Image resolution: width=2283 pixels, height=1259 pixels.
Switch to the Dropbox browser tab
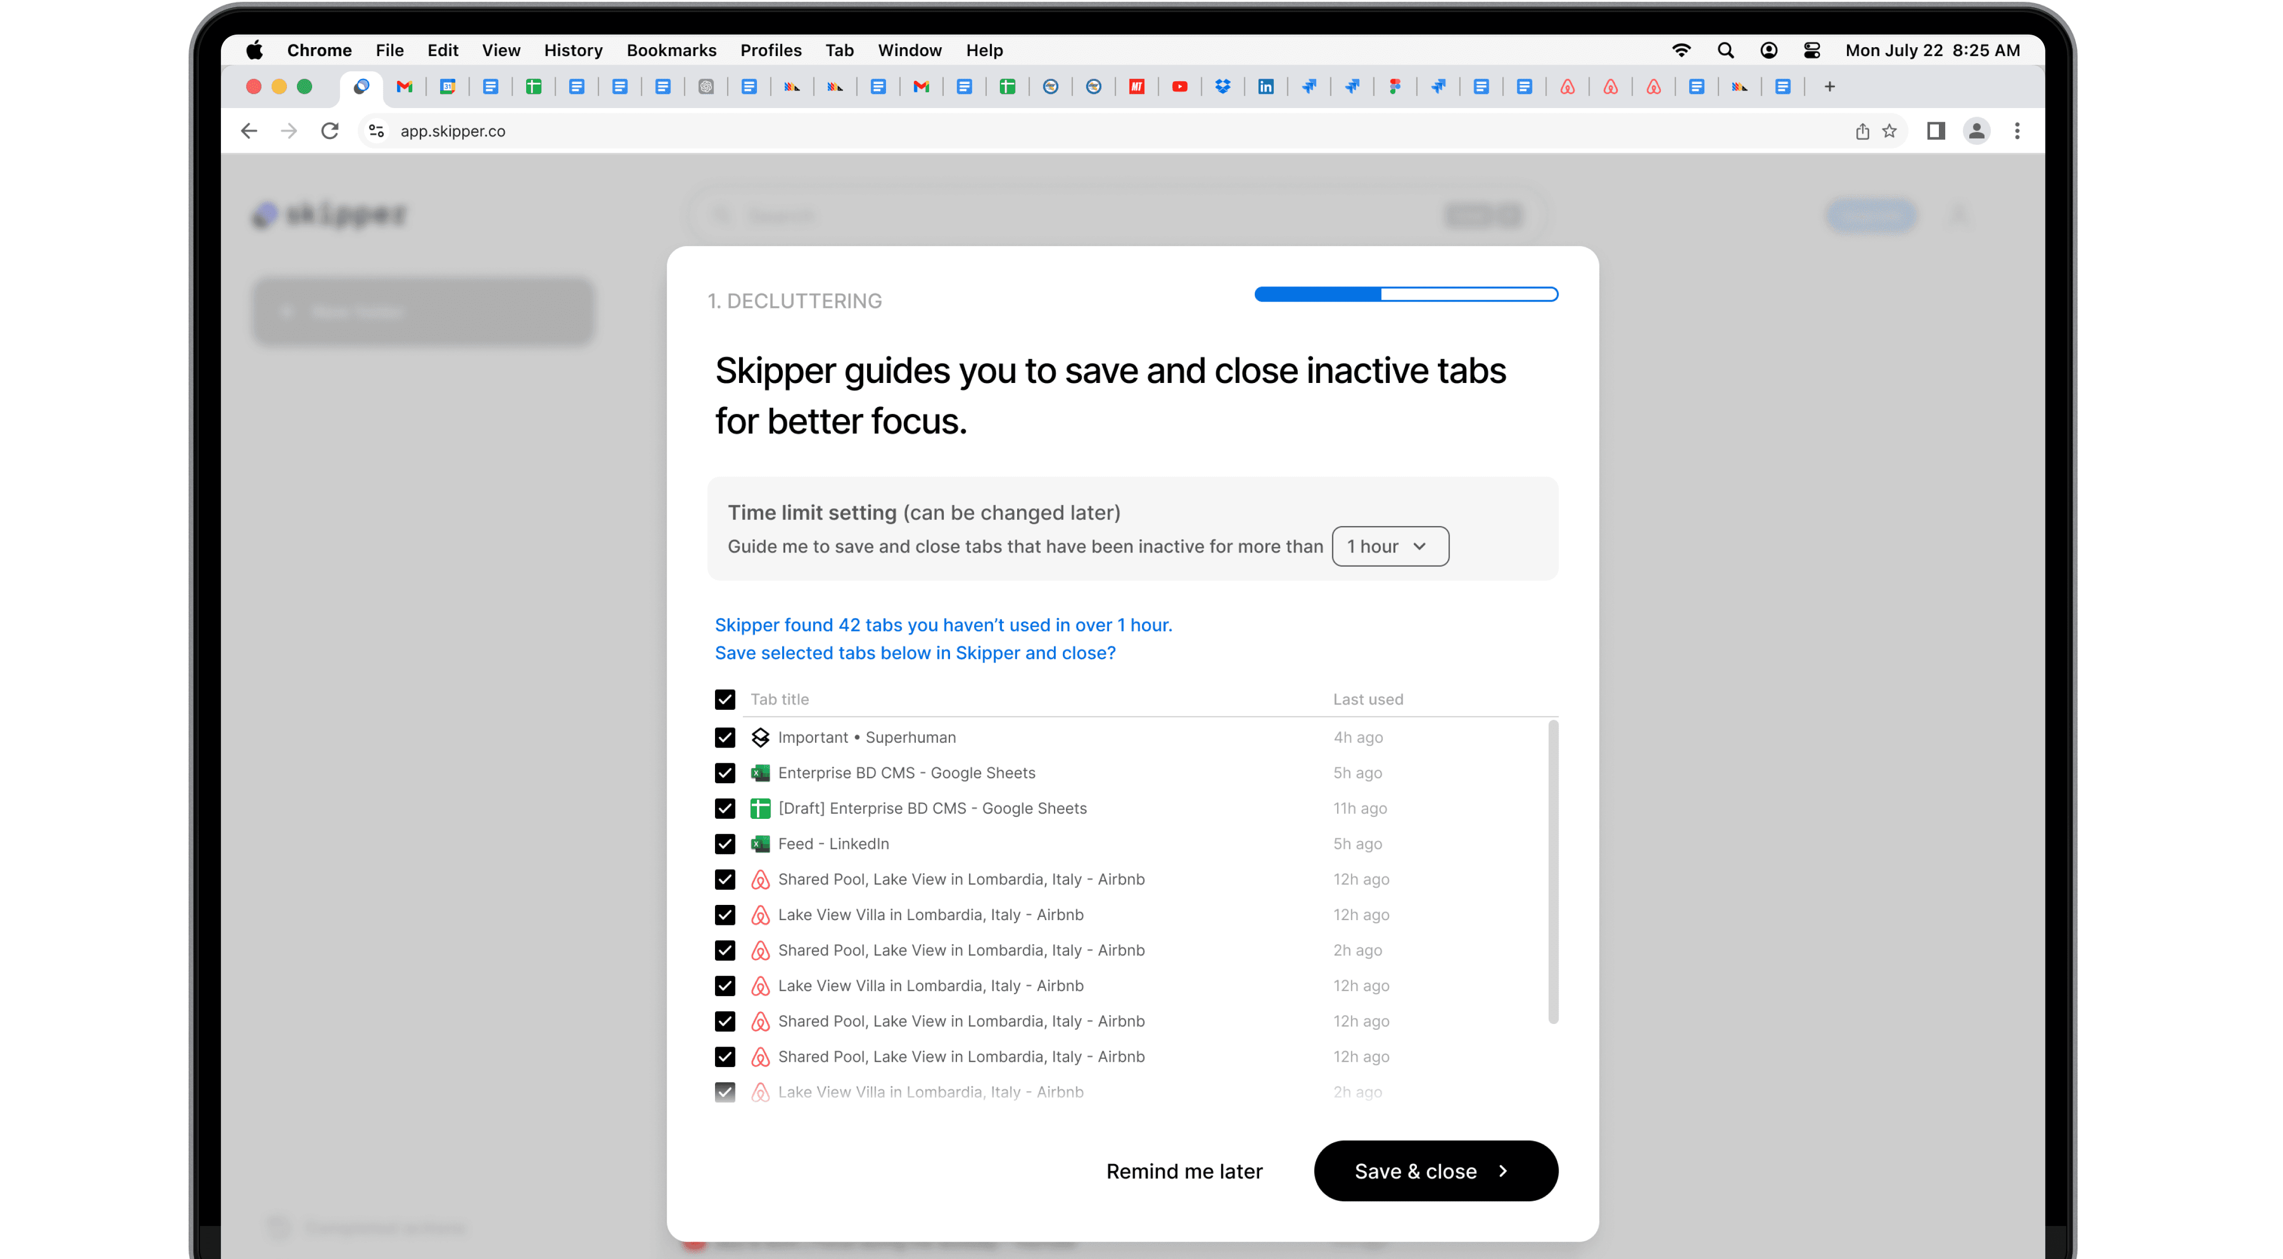point(1223,87)
